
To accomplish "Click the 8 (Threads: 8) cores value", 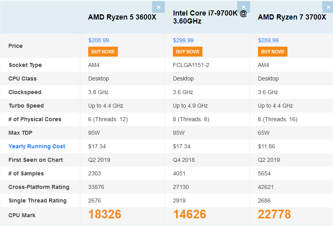I will tap(191, 119).
